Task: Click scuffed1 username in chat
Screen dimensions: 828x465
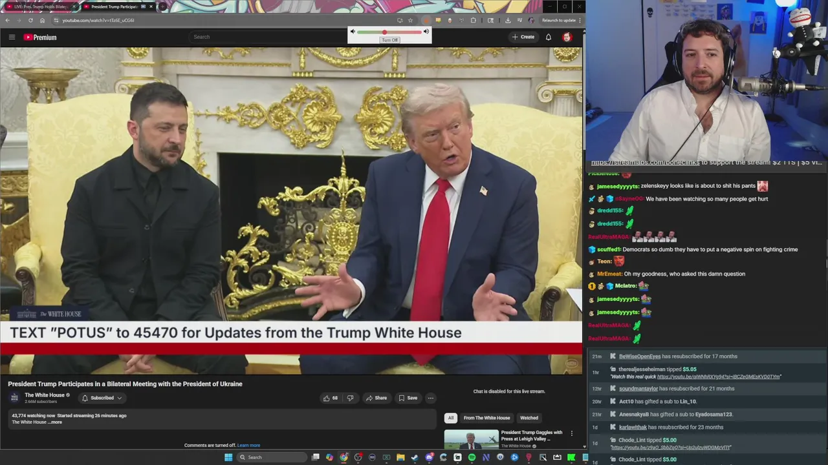Action: (609, 249)
